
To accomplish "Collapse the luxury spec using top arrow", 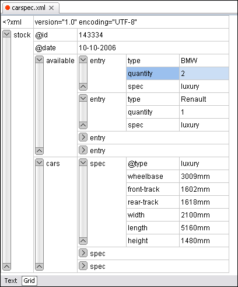I will tap(83, 162).
